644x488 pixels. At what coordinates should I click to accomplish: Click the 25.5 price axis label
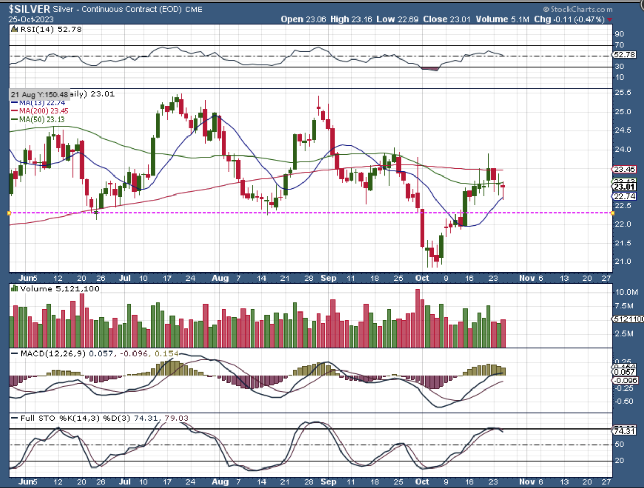coord(623,93)
